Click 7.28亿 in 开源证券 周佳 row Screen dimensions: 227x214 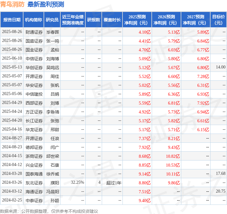203,76
